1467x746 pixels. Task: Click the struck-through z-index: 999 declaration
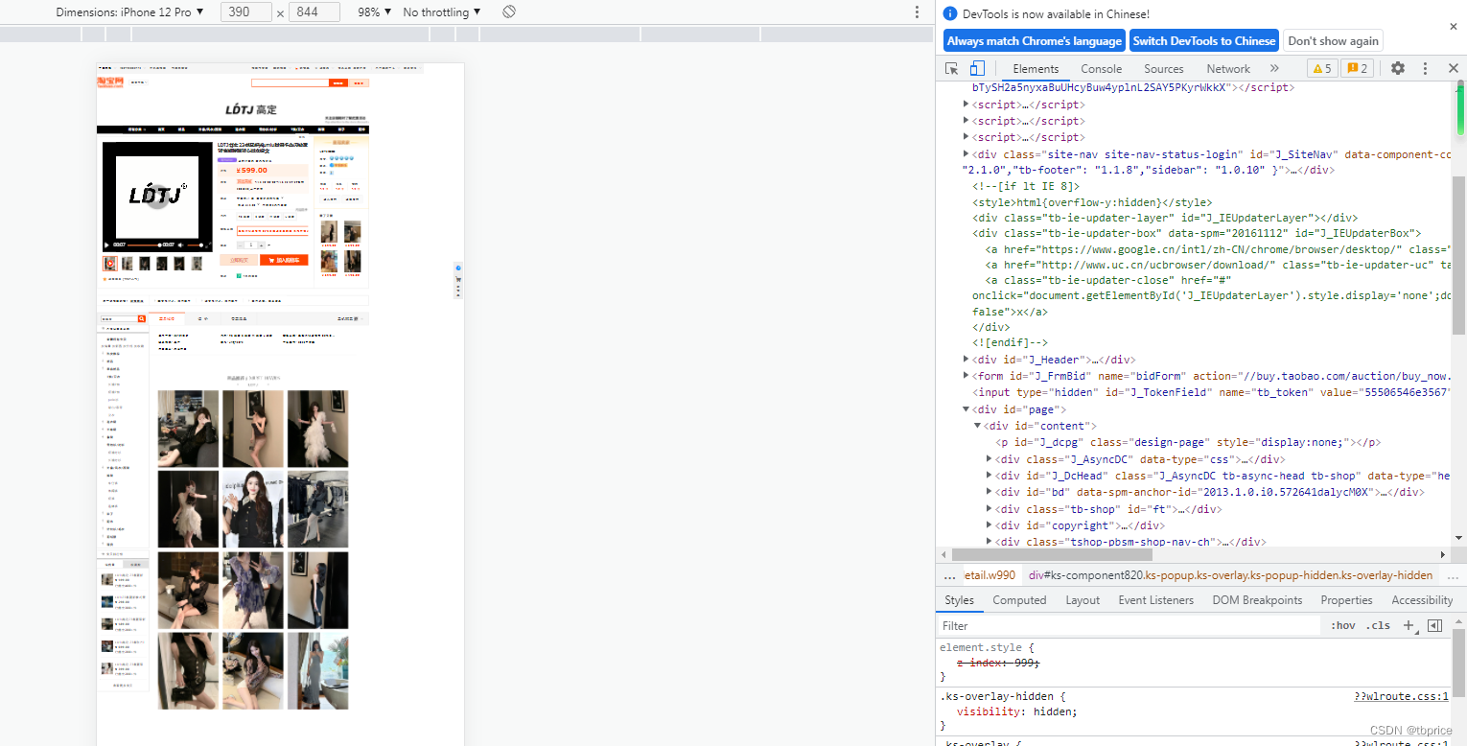(998, 663)
